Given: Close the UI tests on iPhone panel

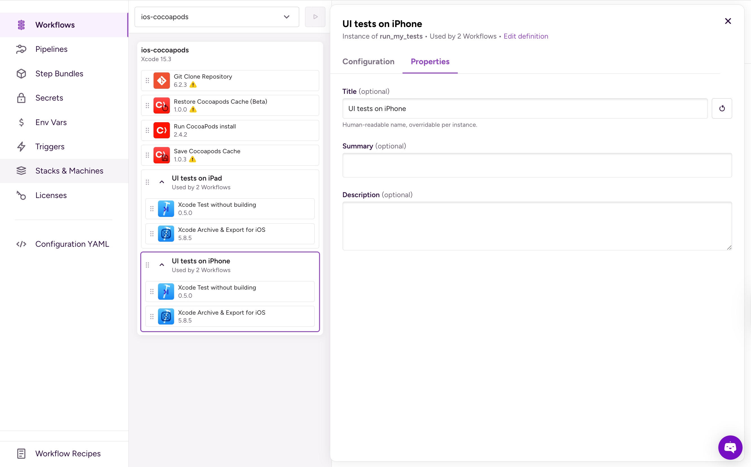Looking at the screenshot, I should [728, 21].
